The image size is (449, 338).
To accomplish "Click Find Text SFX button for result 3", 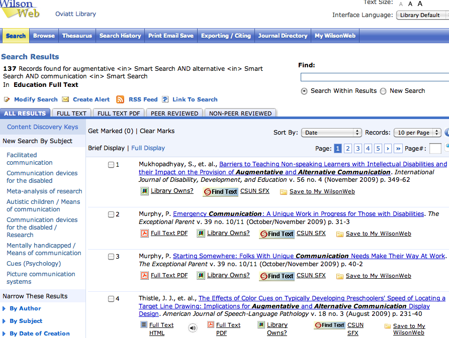I will pyautogui.click(x=277, y=276).
